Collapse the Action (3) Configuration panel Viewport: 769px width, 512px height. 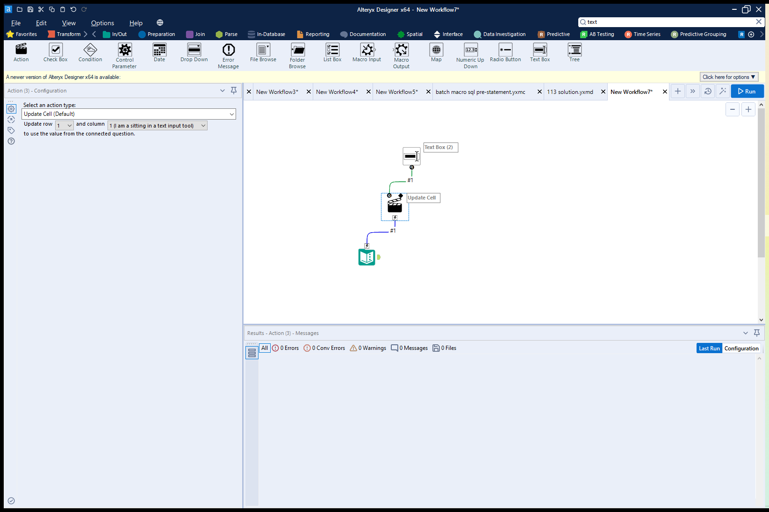[x=223, y=91]
